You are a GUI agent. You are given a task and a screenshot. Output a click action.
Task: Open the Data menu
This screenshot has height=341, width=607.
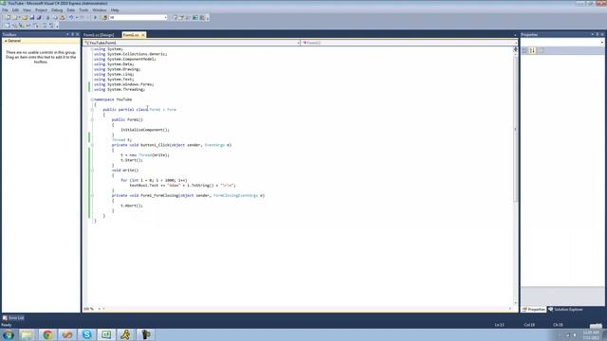click(71, 10)
